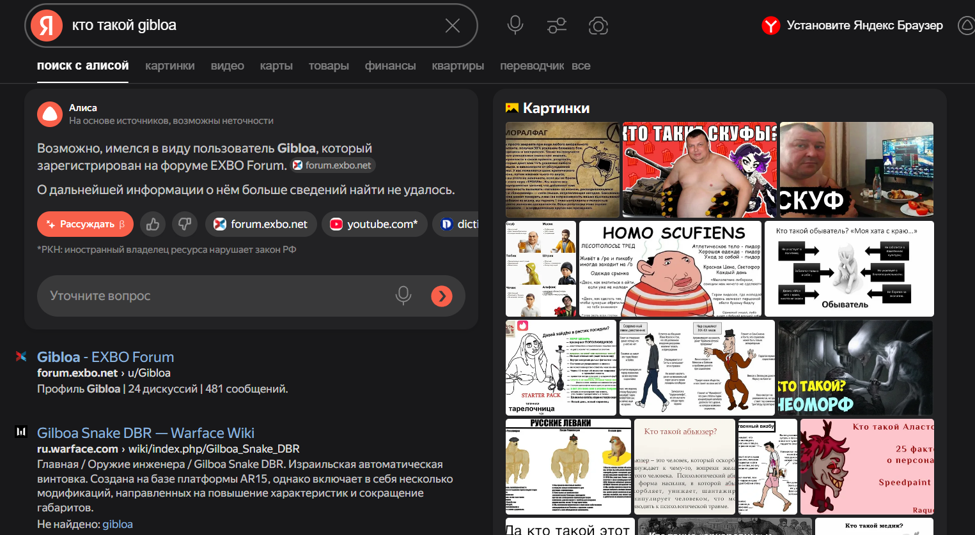Image resolution: width=975 pixels, height=535 pixels.
Task: Open the 'квартиры' tab
Action: 458,66
